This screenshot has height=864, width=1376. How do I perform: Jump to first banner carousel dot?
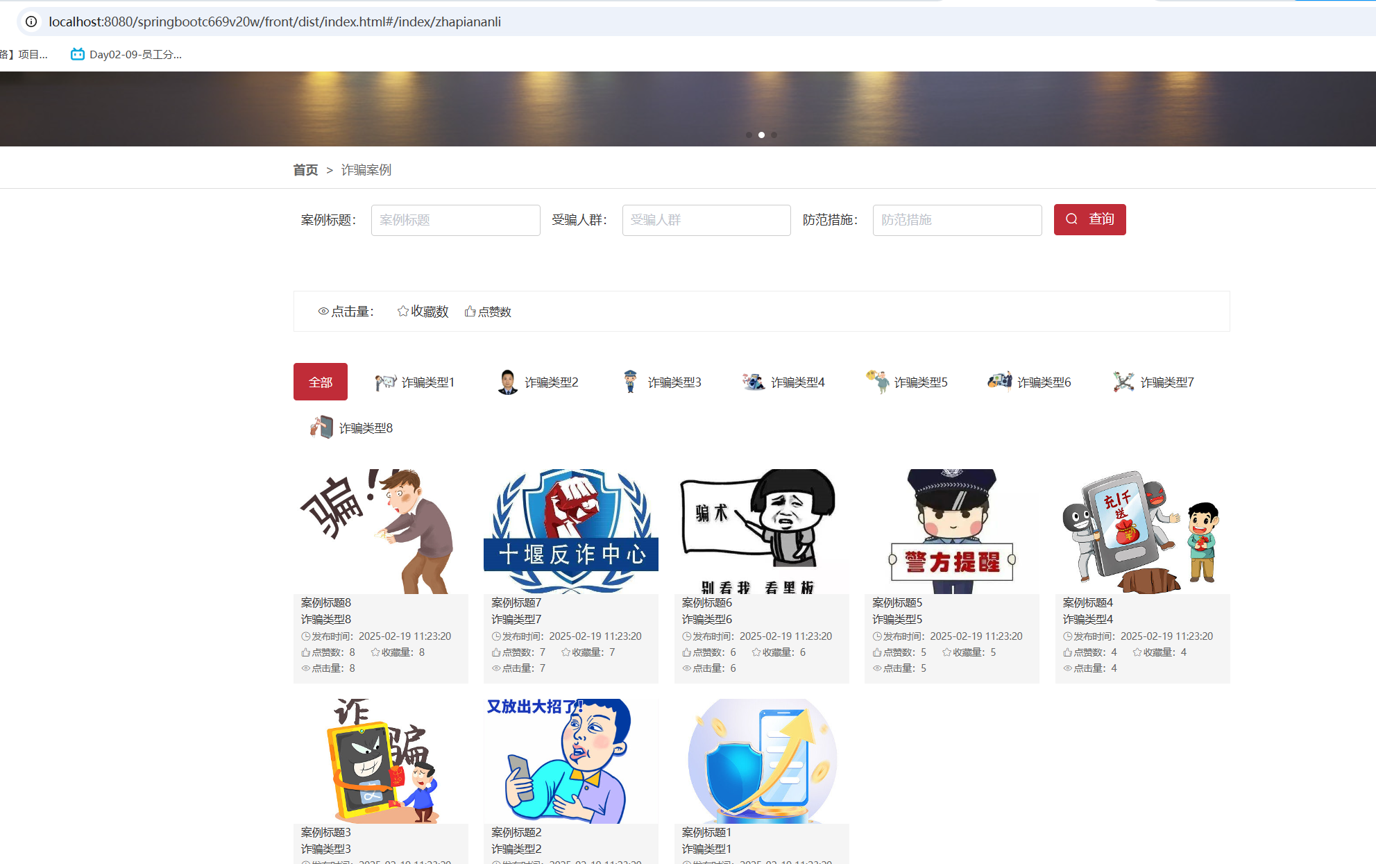click(x=749, y=135)
